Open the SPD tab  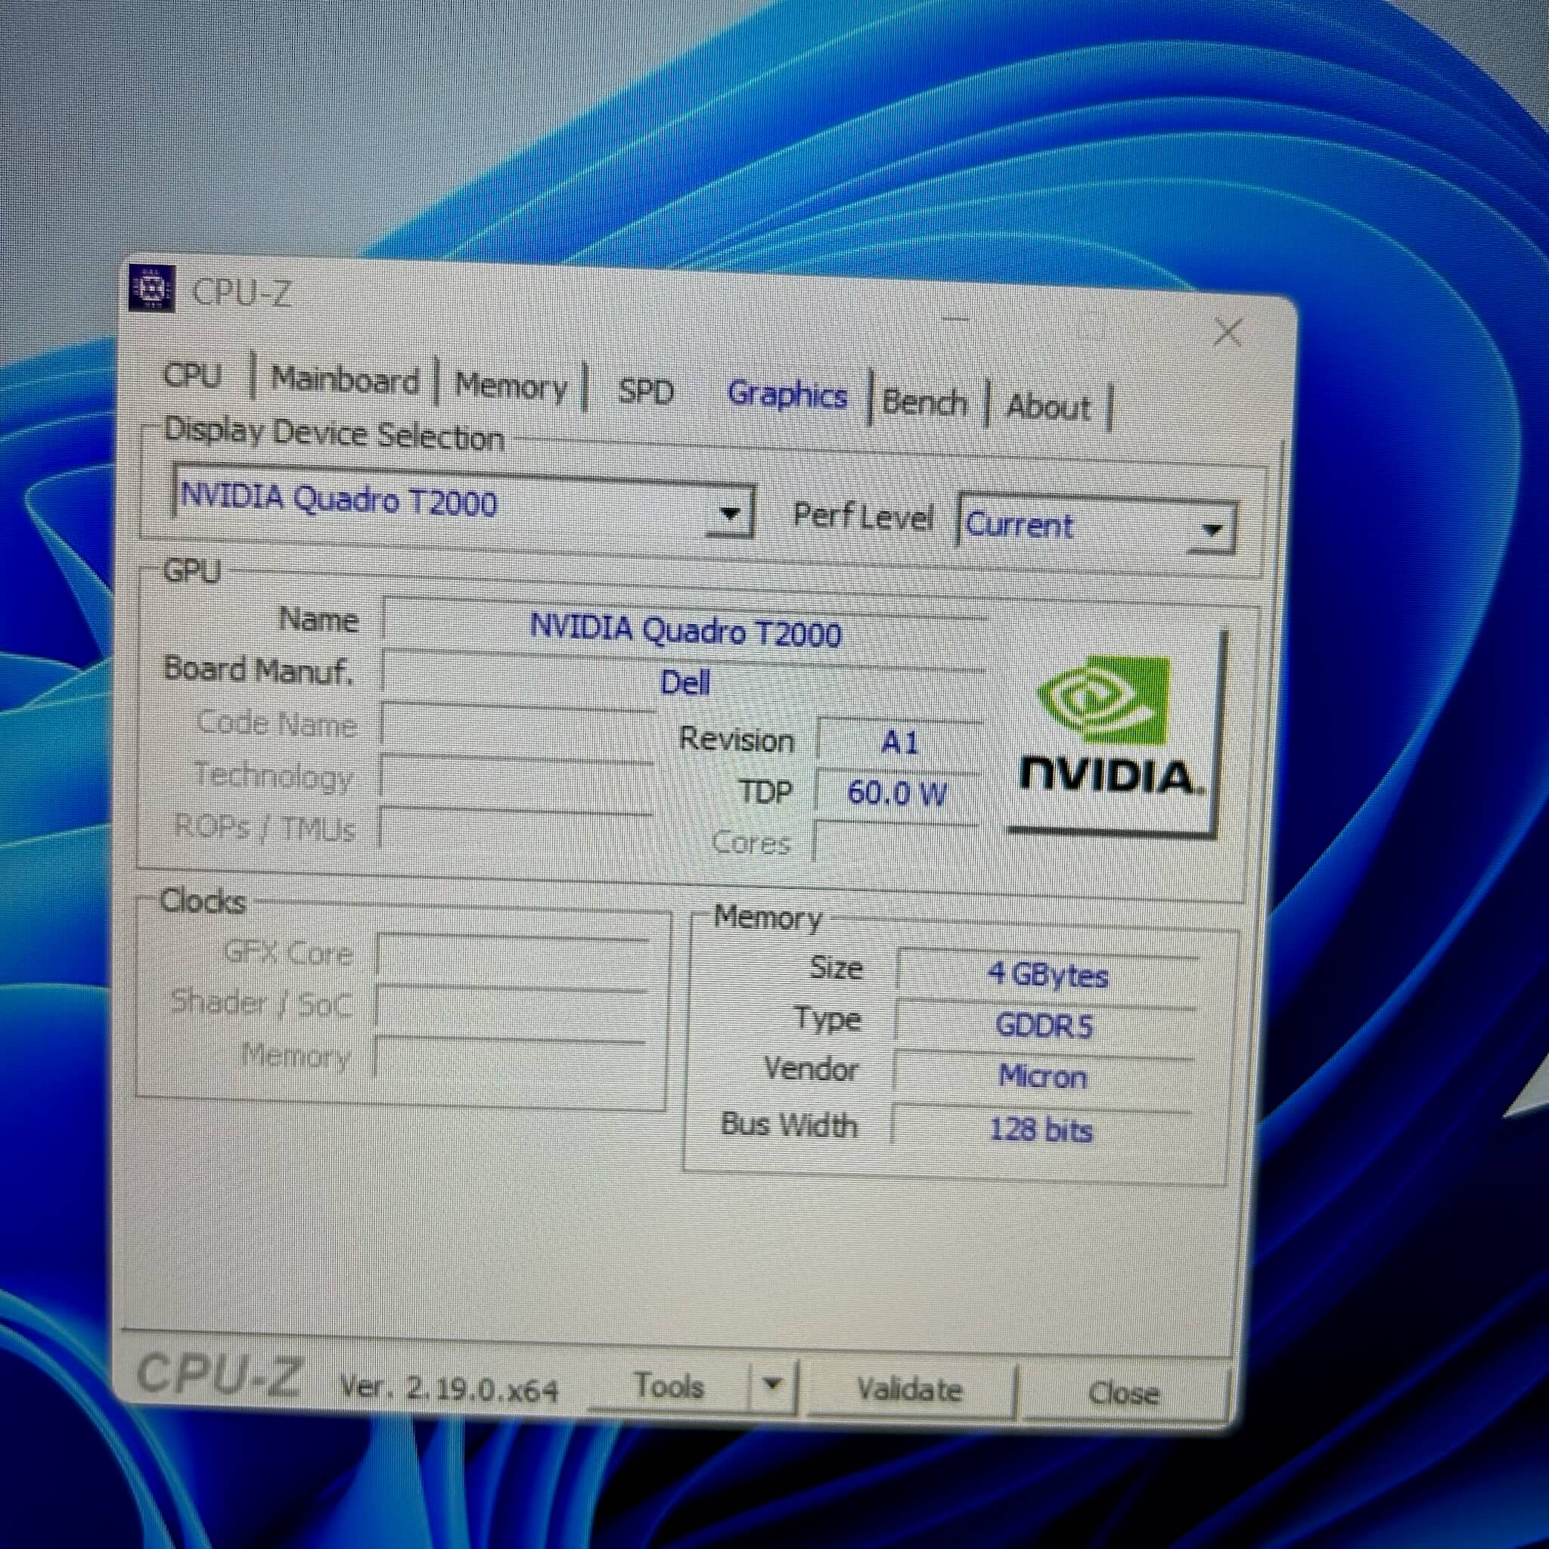[x=645, y=391]
